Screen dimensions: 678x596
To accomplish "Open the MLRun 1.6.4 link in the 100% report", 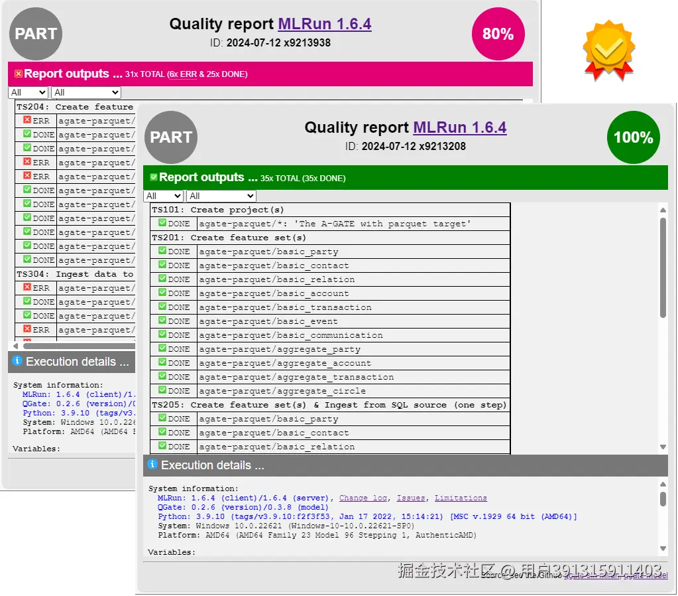I will click(460, 127).
